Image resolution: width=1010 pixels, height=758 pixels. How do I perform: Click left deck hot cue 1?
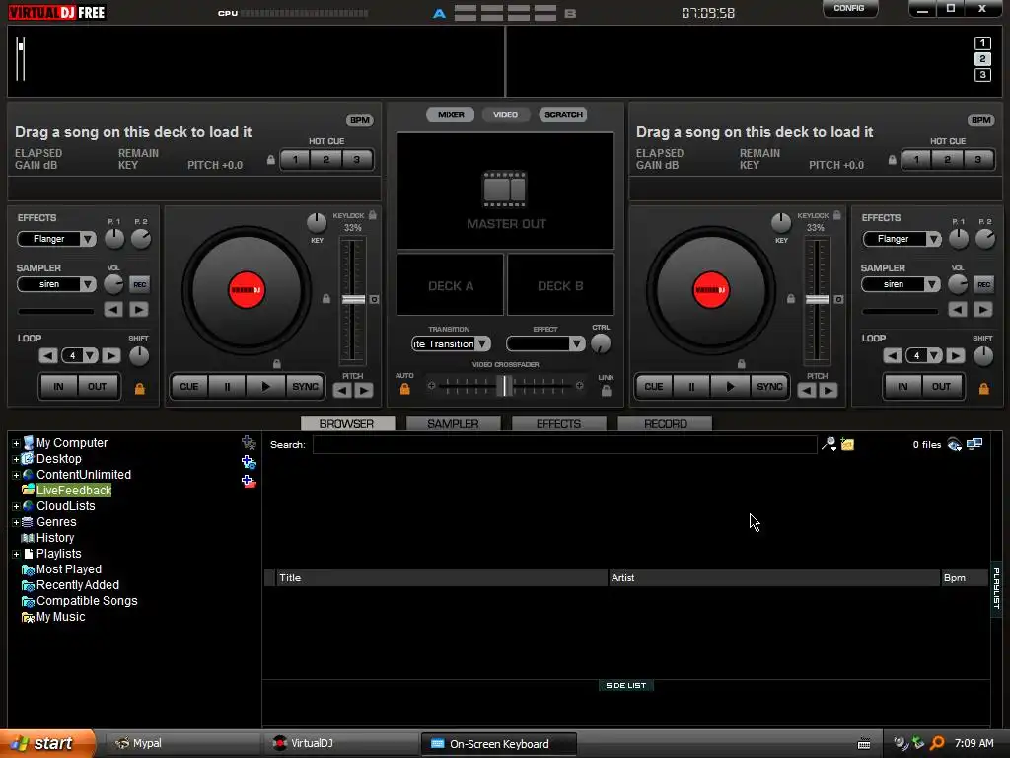click(295, 159)
